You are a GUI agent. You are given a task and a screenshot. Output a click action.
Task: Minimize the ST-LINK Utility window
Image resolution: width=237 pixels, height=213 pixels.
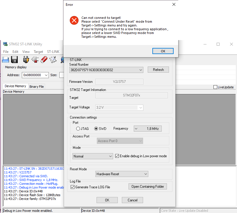[205, 44]
